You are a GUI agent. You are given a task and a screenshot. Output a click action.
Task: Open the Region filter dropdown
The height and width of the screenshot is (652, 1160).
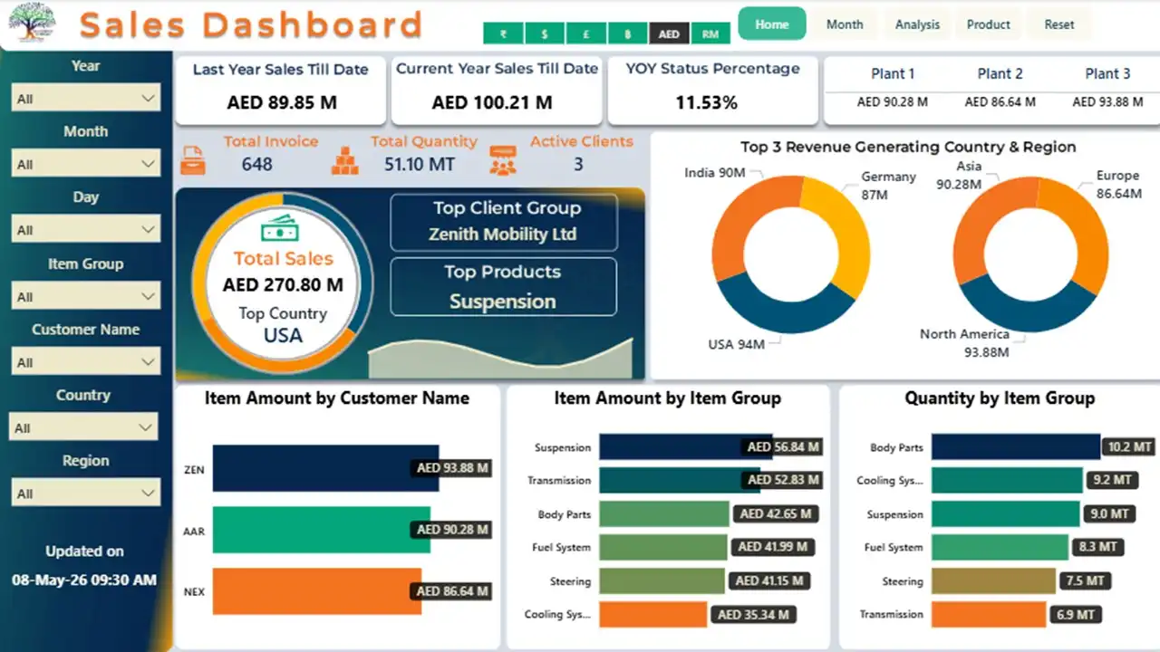pyautogui.click(x=85, y=494)
